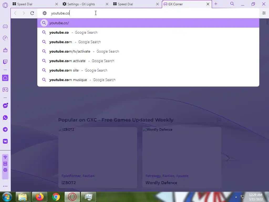This screenshot has height=202, width=269.
Task: Open the Opera menu logo button
Action: (5, 5)
